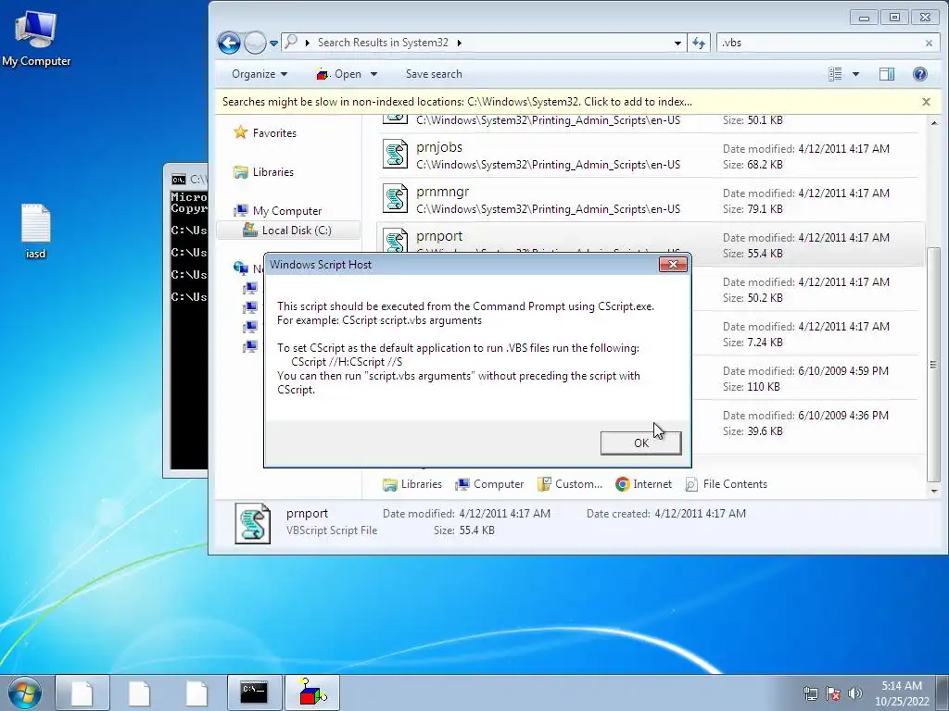Screen dimensions: 949x711
Task: Expand the address bar history dropdown
Action: click(x=677, y=43)
